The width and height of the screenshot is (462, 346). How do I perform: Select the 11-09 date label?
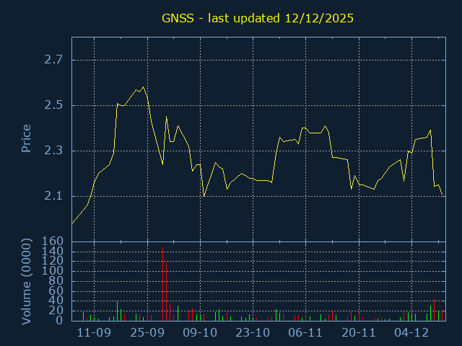[x=94, y=333]
